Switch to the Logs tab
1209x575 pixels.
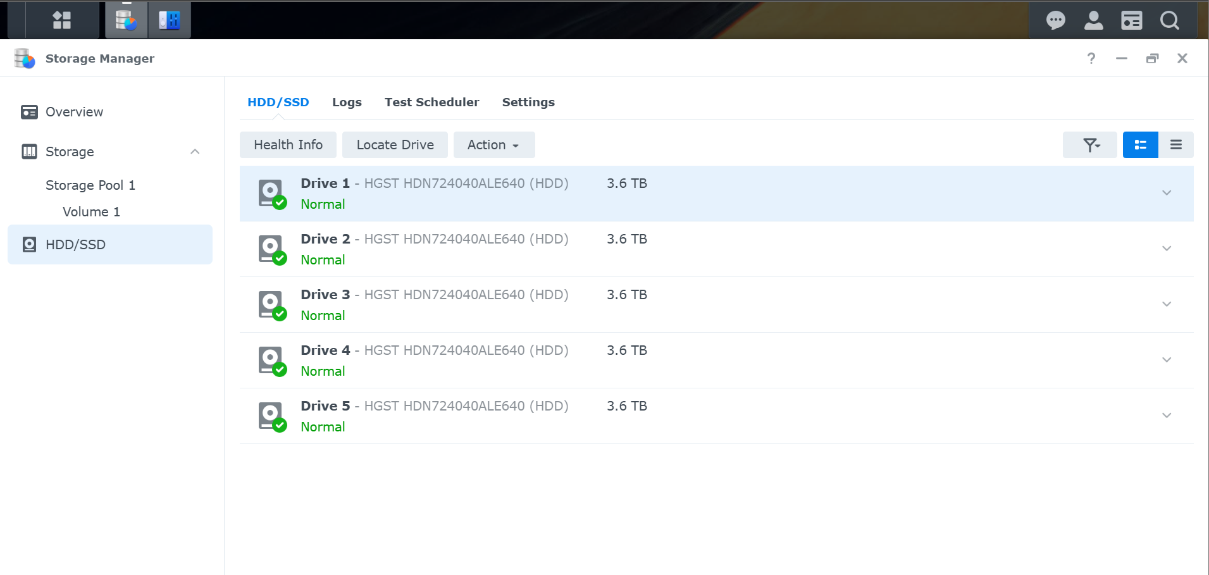(347, 102)
